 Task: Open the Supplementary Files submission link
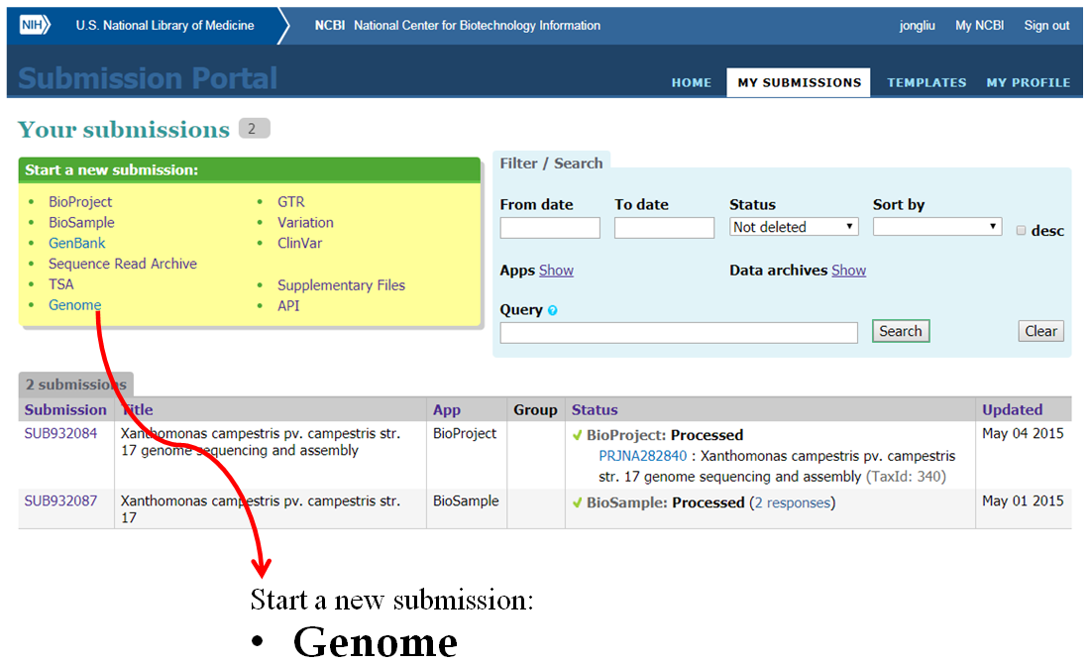[341, 285]
